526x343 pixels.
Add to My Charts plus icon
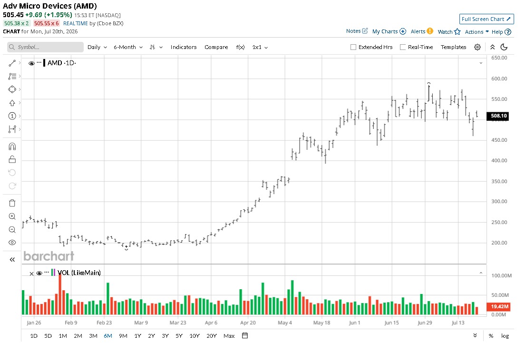403,31
